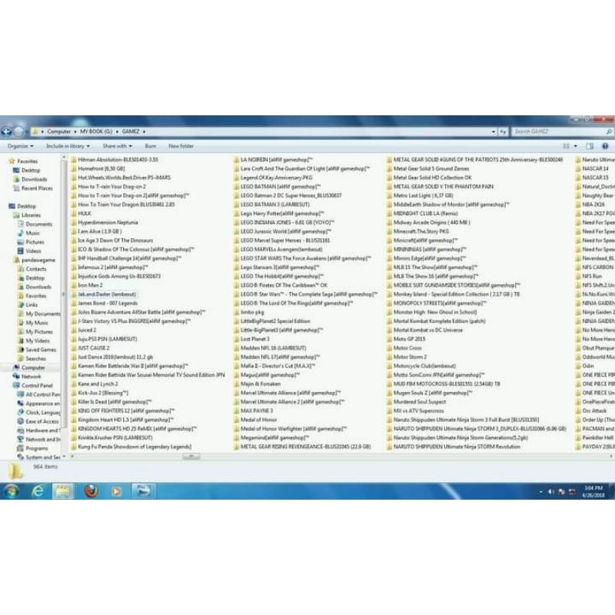Go to Computer in the address breadcrumb
Screen dimensions: 615x615
(x=59, y=131)
